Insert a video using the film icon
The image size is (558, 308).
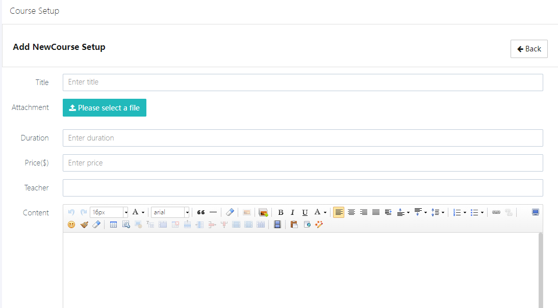(277, 225)
